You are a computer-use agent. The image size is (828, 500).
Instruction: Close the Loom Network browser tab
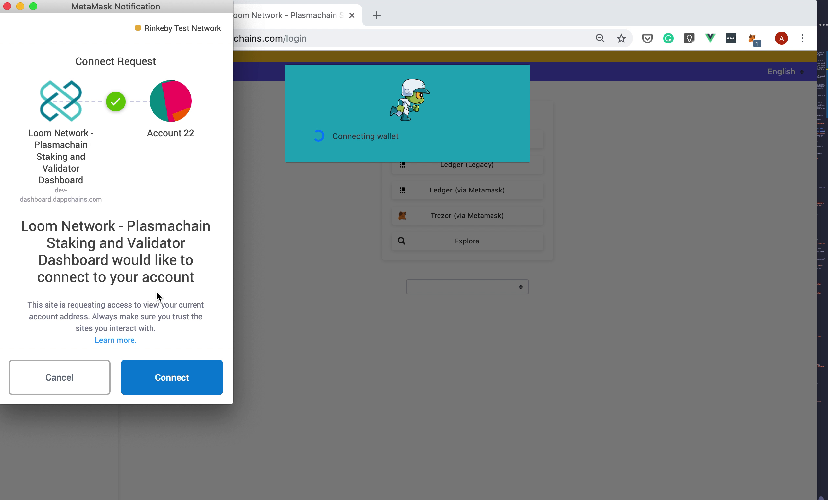352,15
